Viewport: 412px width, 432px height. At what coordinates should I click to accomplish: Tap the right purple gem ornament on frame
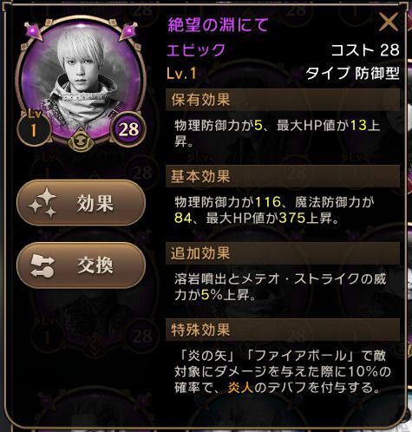pos(128,30)
